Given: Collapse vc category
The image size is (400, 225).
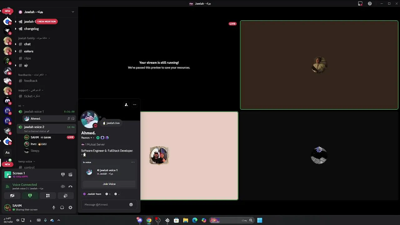Looking at the screenshot, I should click(x=21, y=106).
